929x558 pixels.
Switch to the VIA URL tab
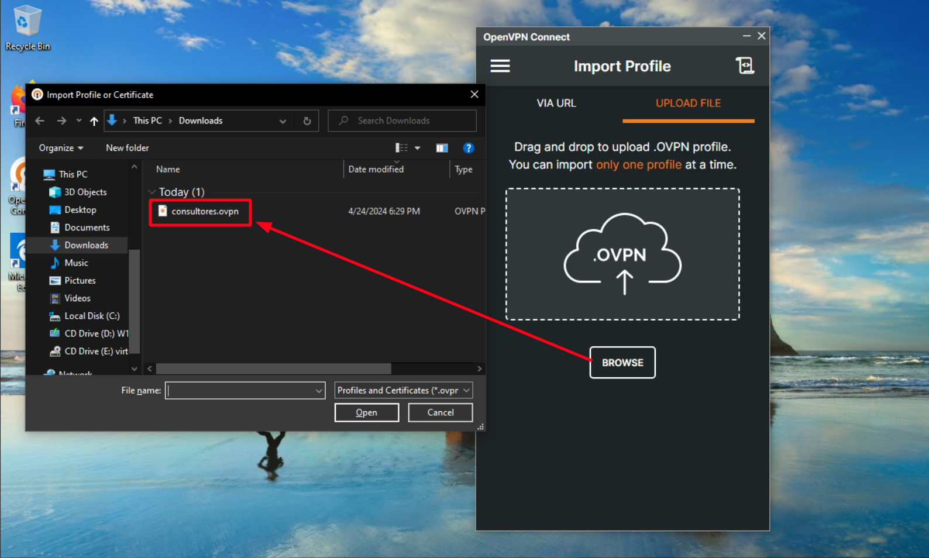pyautogui.click(x=556, y=104)
